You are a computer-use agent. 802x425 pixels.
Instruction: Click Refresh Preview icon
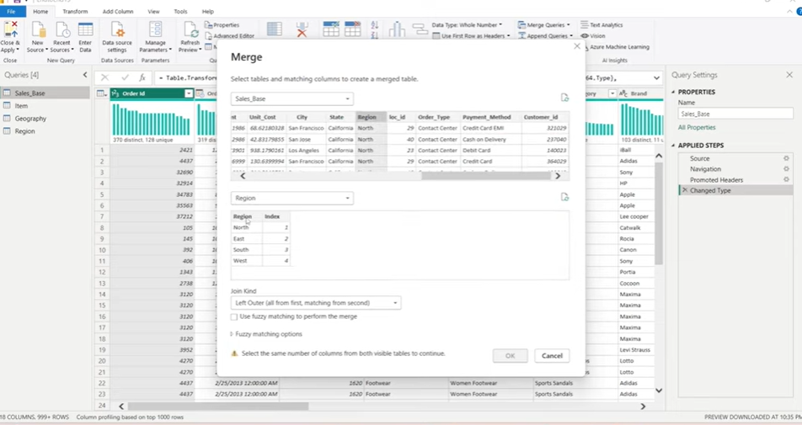190,29
